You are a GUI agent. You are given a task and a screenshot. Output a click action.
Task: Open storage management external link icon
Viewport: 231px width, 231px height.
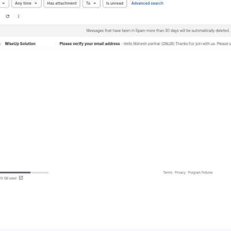[21, 178]
